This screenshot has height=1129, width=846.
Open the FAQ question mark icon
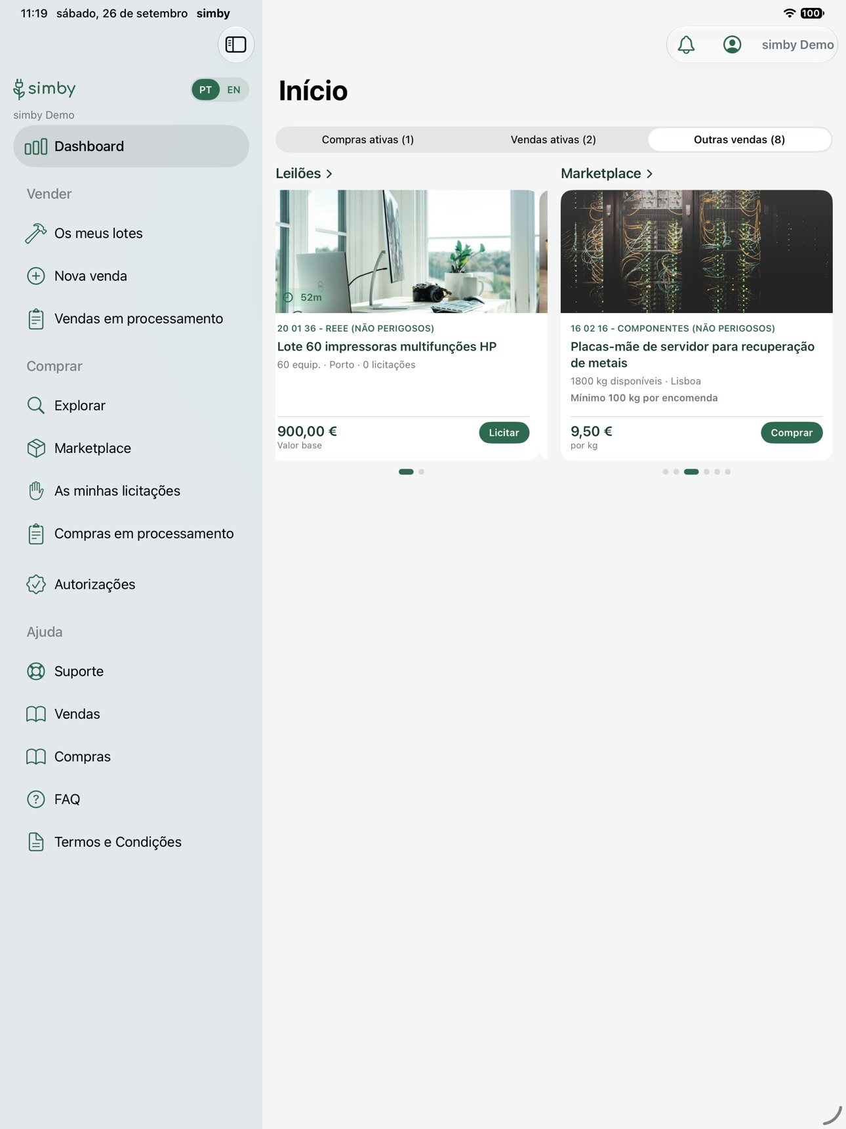[35, 799]
